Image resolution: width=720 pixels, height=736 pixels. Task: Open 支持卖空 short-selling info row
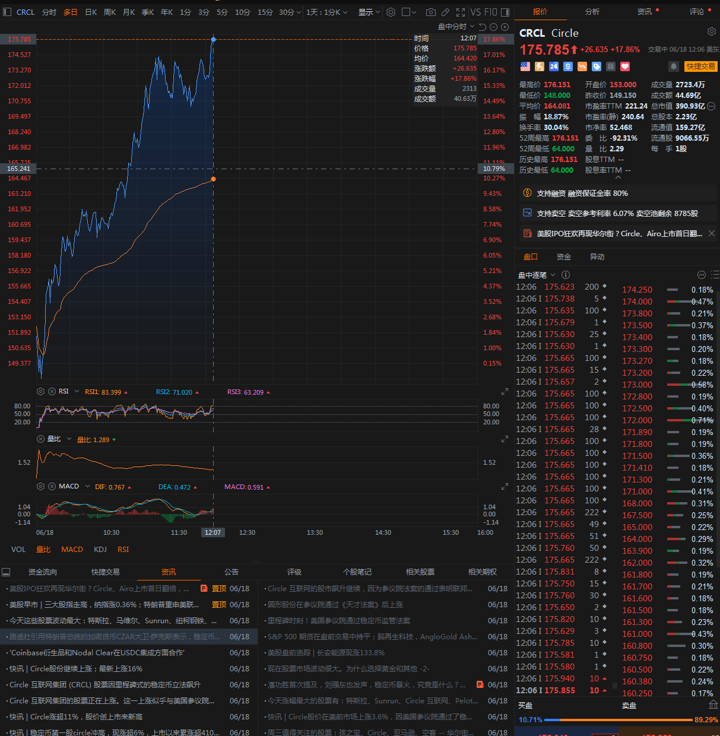[617, 213]
